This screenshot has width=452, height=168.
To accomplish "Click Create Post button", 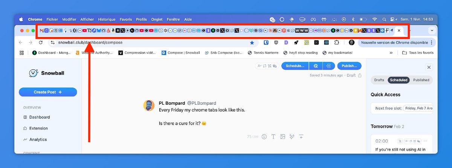I will point(48,92).
